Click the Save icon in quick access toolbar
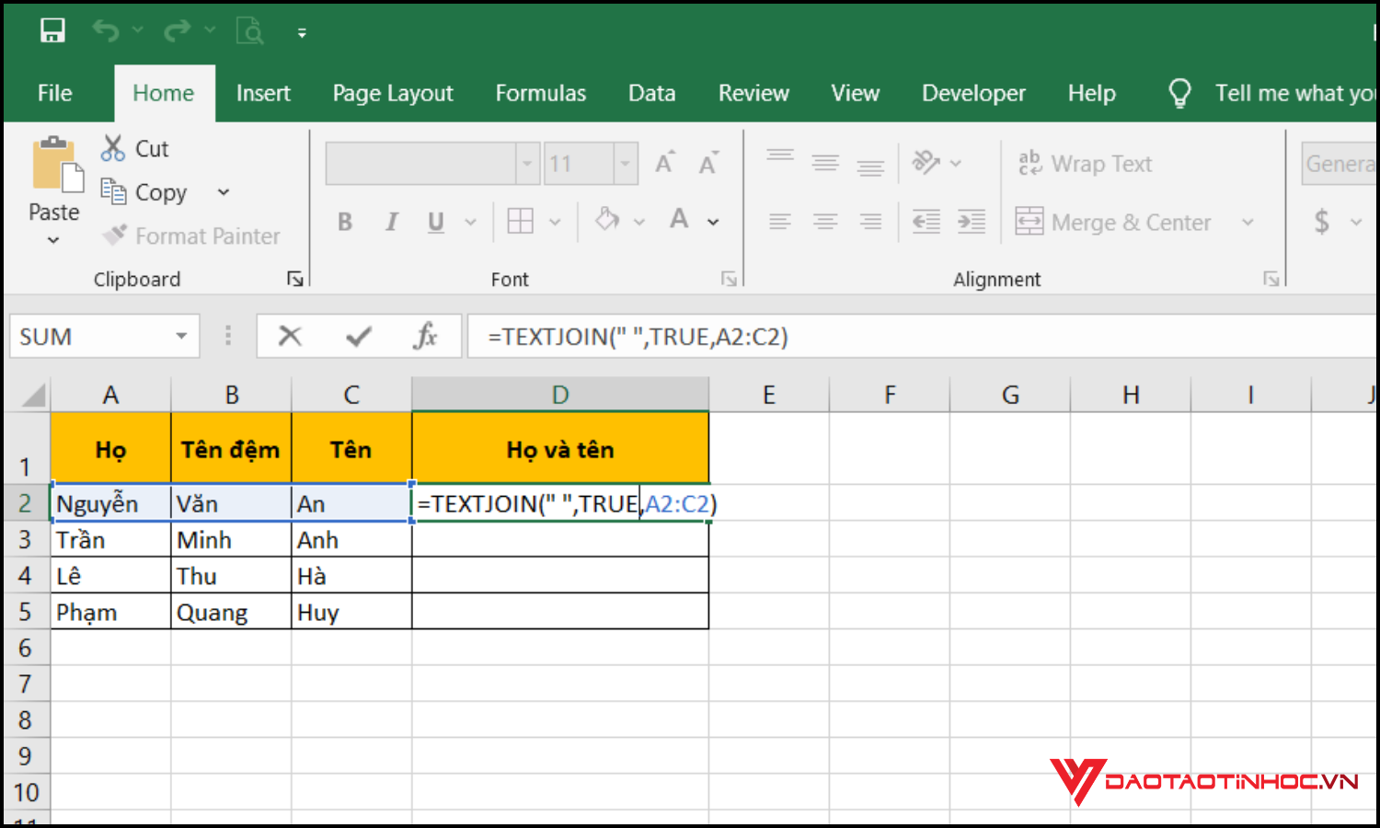Viewport: 1380px width, 828px height. [x=52, y=31]
